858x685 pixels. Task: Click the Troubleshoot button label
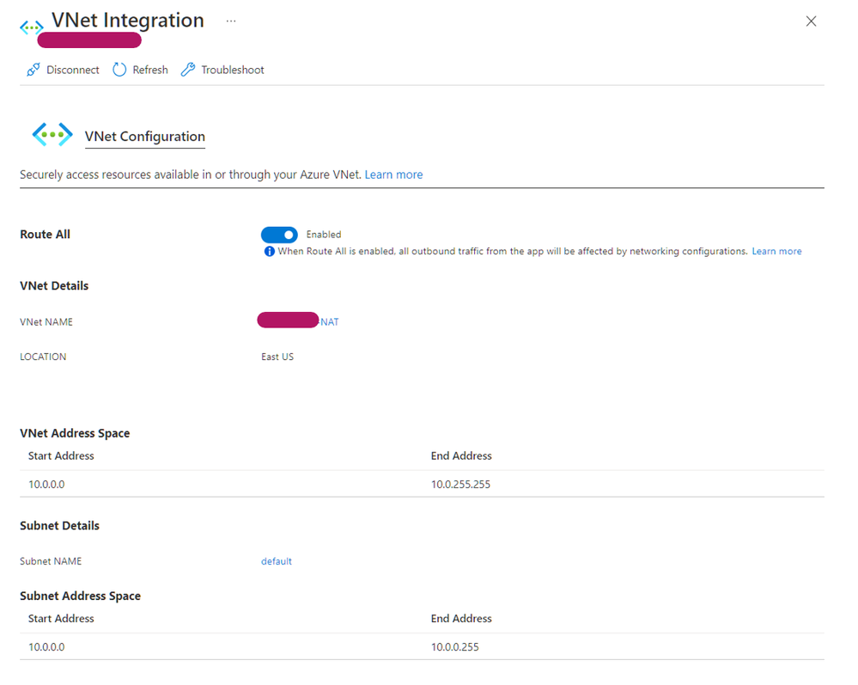(233, 70)
